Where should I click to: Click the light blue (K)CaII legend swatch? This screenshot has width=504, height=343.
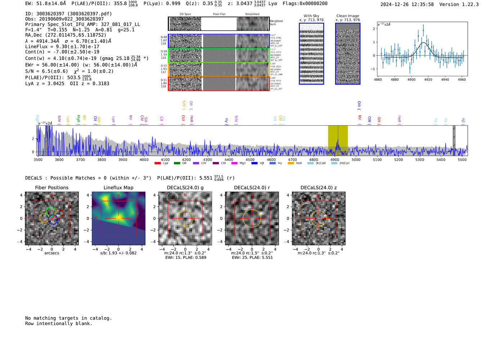coord(310,163)
